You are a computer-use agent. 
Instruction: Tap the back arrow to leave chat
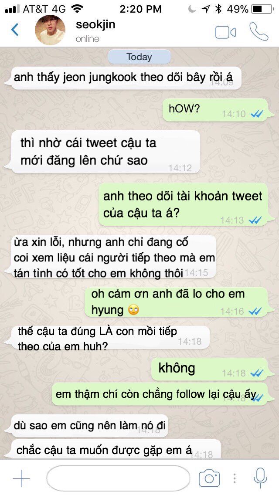(x=15, y=30)
